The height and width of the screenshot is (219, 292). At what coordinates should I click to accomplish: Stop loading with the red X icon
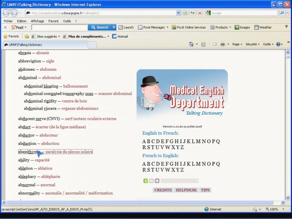click(x=200, y=13)
